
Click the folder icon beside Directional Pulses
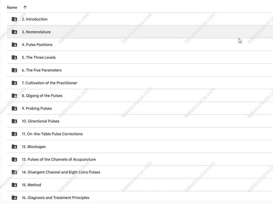point(14,121)
